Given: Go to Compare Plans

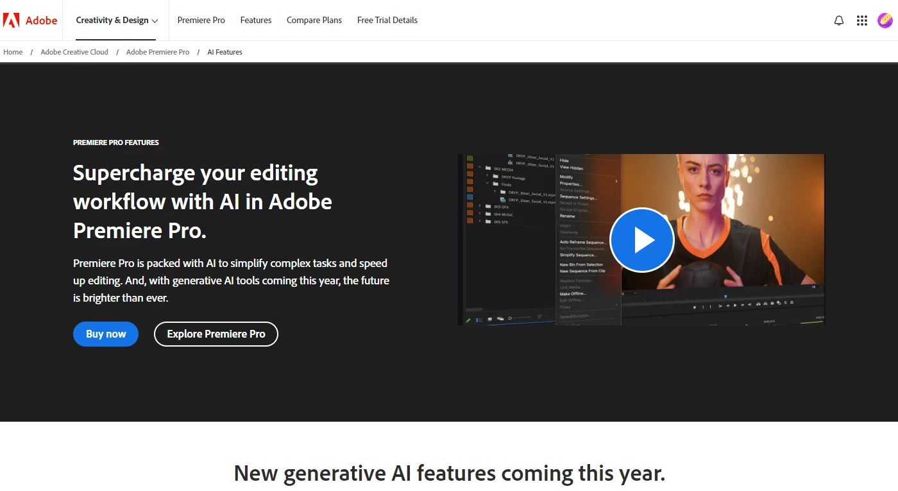Looking at the screenshot, I should click(314, 21).
